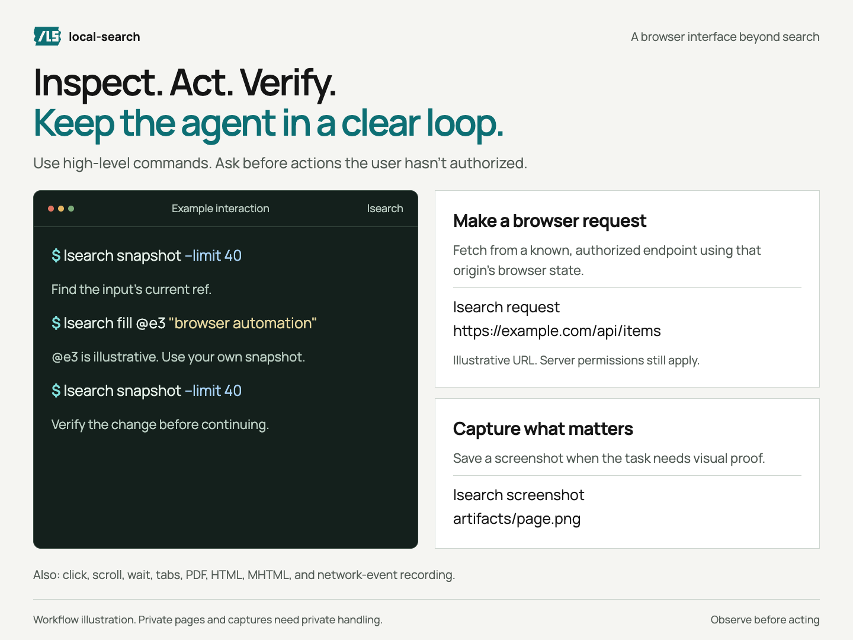Click the 'Inspect. Act. Verify.' heading
The height and width of the screenshot is (640, 853).
point(185,82)
